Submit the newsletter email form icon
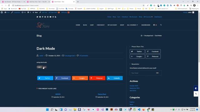This screenshot has height=112, width=200. tap(157, 73)
